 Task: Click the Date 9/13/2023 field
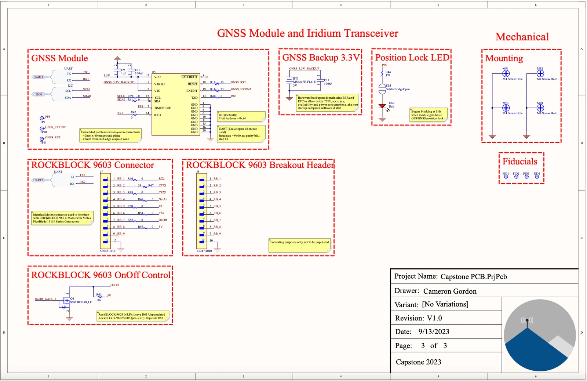(x=446, y=332)
